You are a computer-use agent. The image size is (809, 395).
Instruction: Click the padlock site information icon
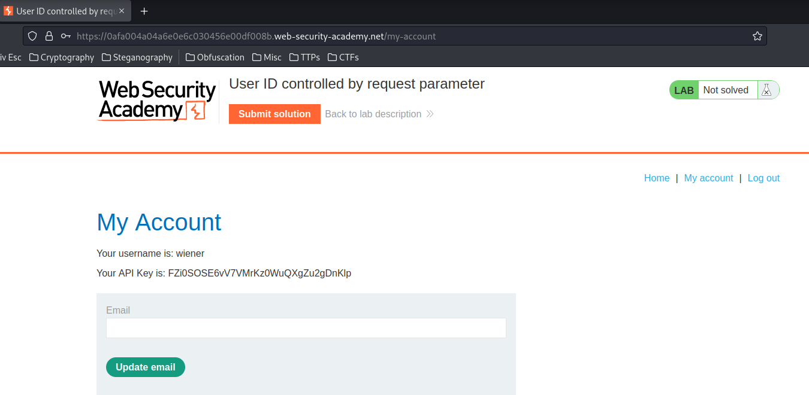tap(49, 36)
